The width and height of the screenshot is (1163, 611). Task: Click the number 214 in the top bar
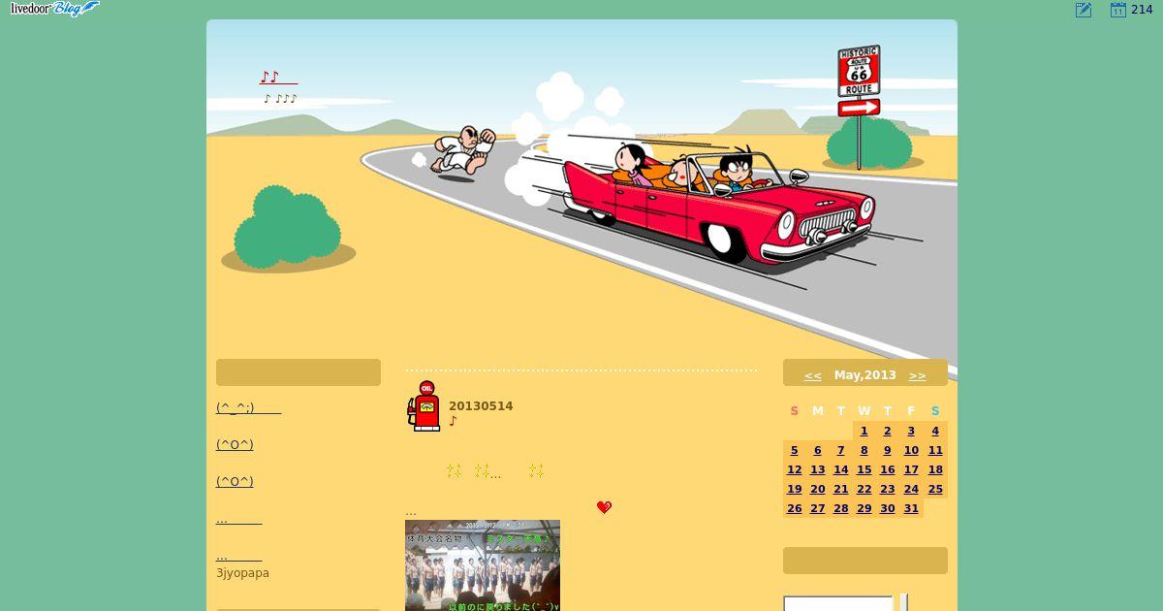click(x=1142, y=10)
